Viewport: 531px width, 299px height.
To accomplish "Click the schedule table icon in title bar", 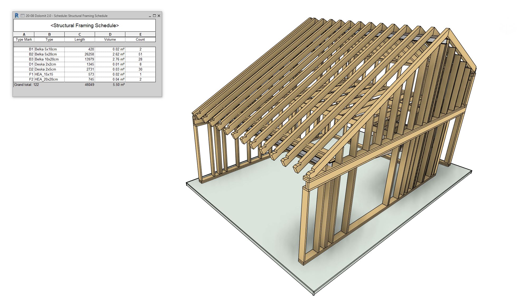I will (22, 16).
